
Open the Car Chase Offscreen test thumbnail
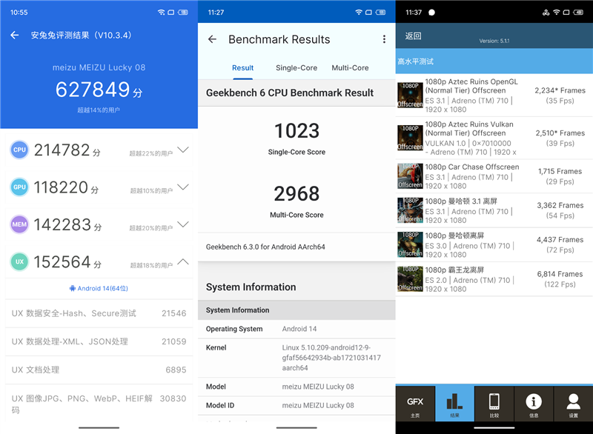click(411, 176)
